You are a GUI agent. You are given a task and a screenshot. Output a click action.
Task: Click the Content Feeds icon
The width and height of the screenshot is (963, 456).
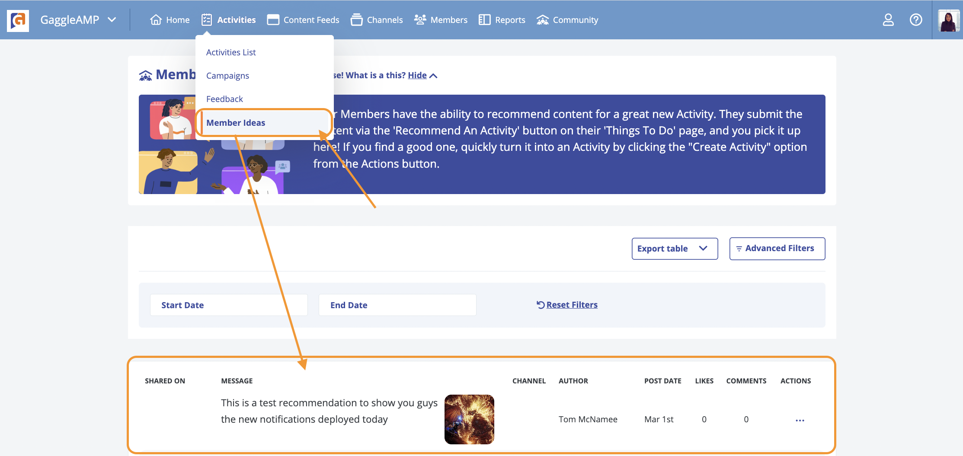[273, 20]
